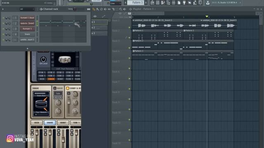Select the Zoom magnifier tool in Playlist
This screenshot has width=264, height=148.
click(121, 9)
